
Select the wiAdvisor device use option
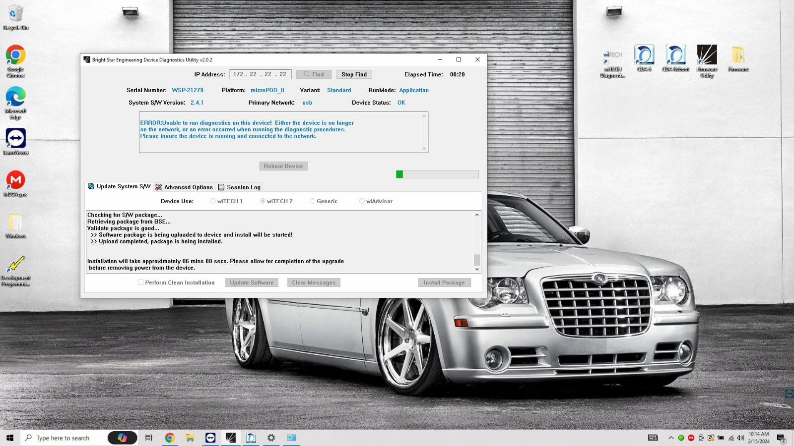pos(362,201)
